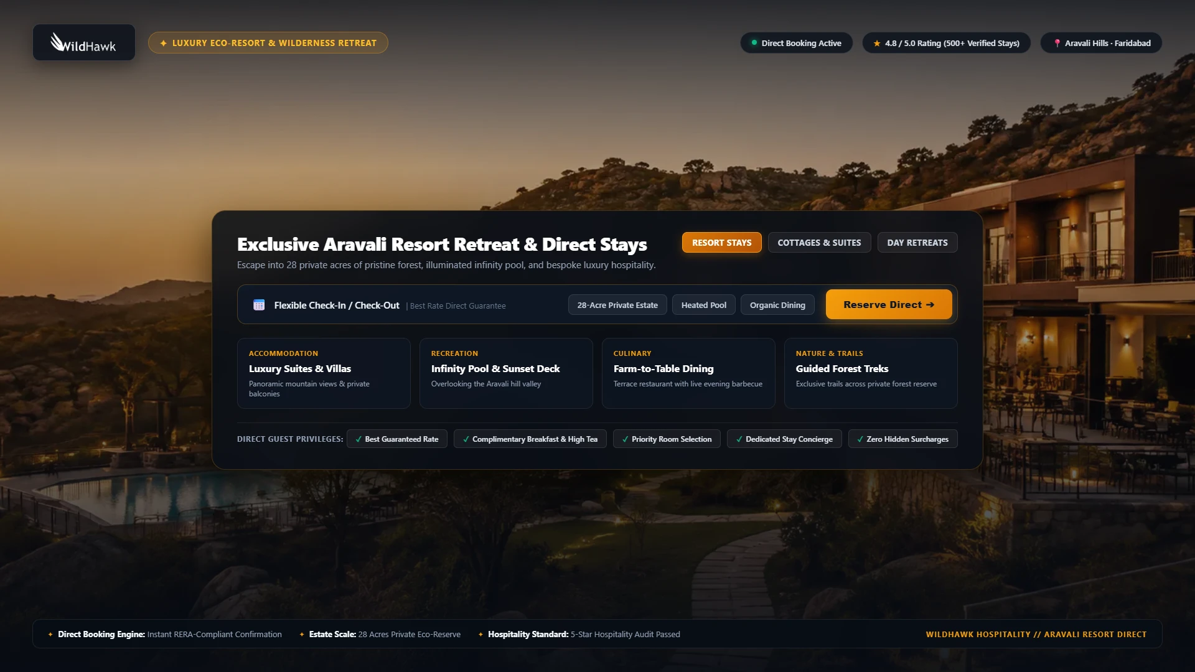Open the Farm-to-Table Dining card
Image resolution: width=1195 pixels, height=672 pixels.
tap(688, 373)
